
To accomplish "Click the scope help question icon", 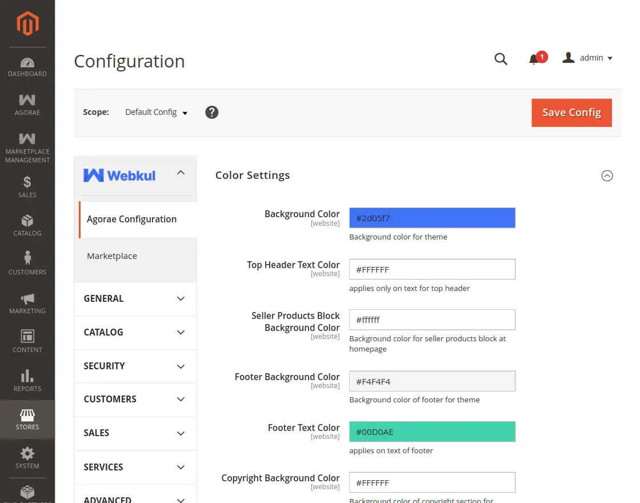I will pos(212,112).
